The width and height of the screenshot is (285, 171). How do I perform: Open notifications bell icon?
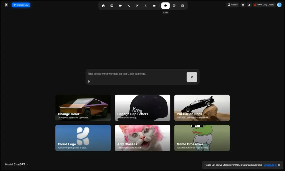pos(243,5)
